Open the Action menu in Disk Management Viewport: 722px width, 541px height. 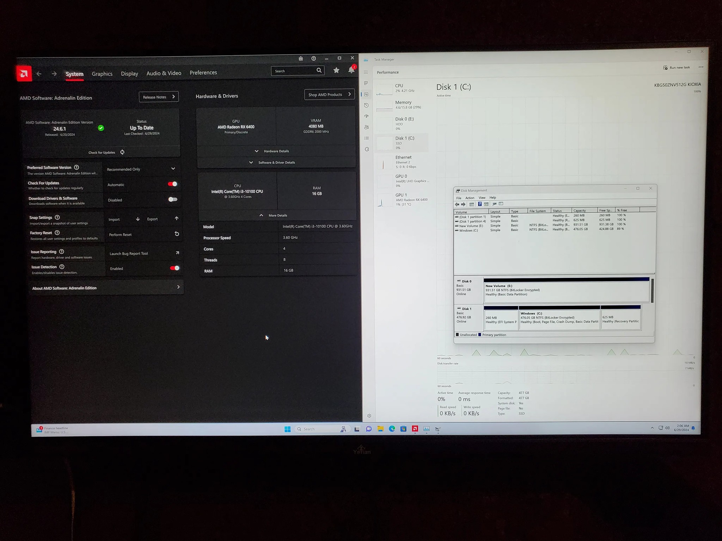[x=470, y=198]
